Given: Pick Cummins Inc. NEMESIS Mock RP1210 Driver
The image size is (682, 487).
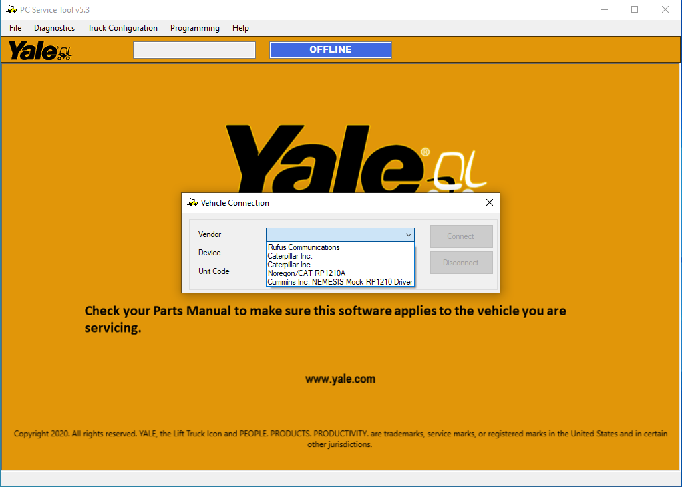Looking at the screenshot, I should tap(340, 282).
